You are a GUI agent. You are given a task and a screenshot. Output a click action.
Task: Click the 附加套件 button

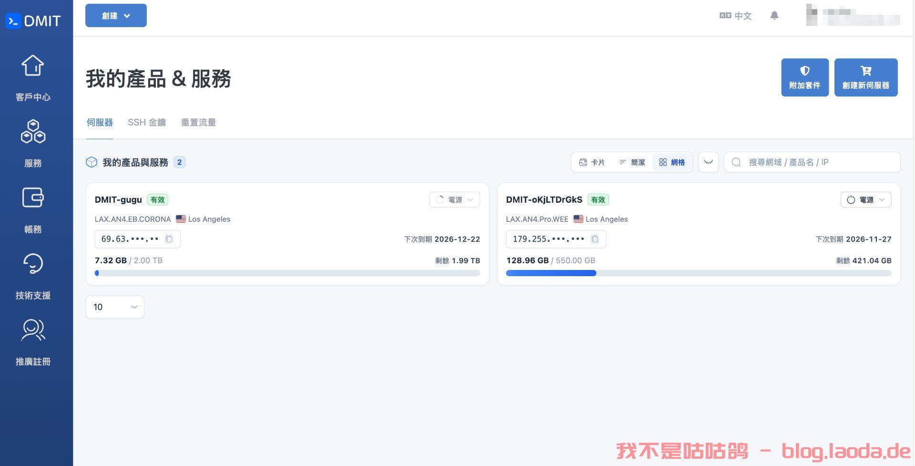pos(805,77)
